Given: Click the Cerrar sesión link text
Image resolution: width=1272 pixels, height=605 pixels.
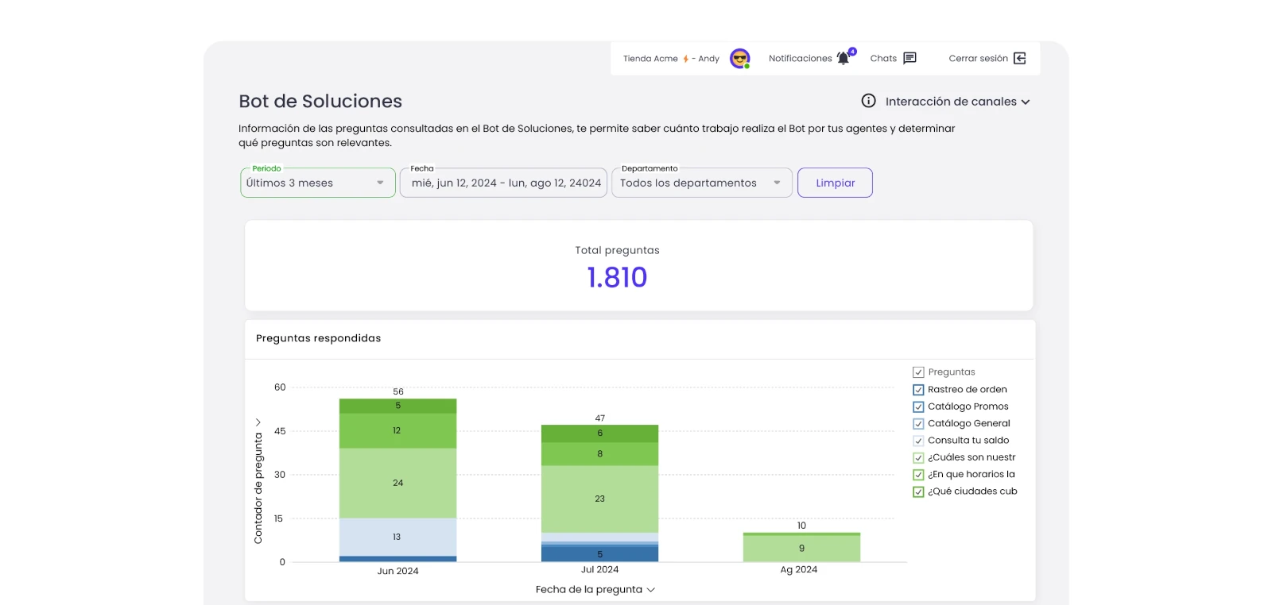Looking at the screenshot, I should coord(978,59).
